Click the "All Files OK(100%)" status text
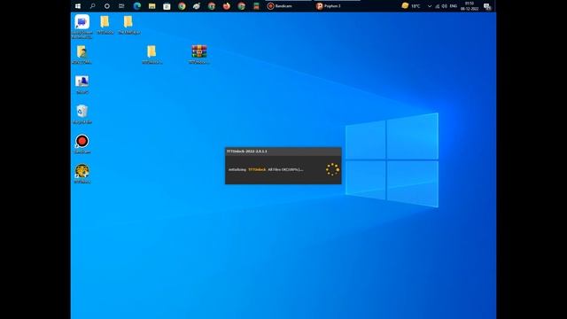The image size is (567, 319). 285,169
